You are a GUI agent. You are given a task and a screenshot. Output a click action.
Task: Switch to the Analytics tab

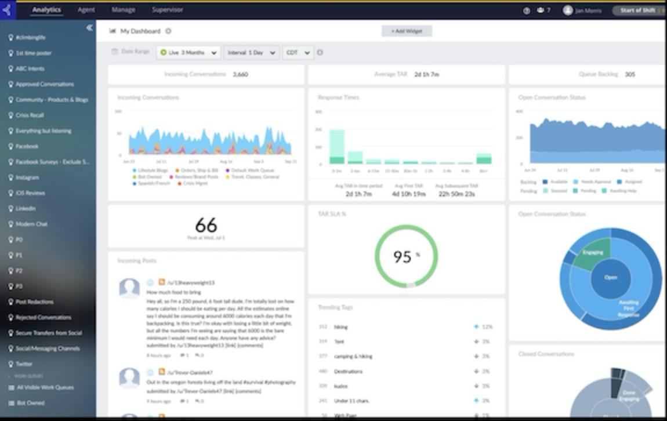click(46, 10)
